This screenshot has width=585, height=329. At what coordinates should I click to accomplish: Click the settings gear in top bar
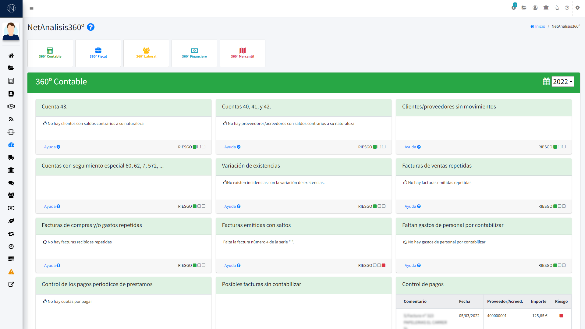pyautogui.click(x=577, y=8)
